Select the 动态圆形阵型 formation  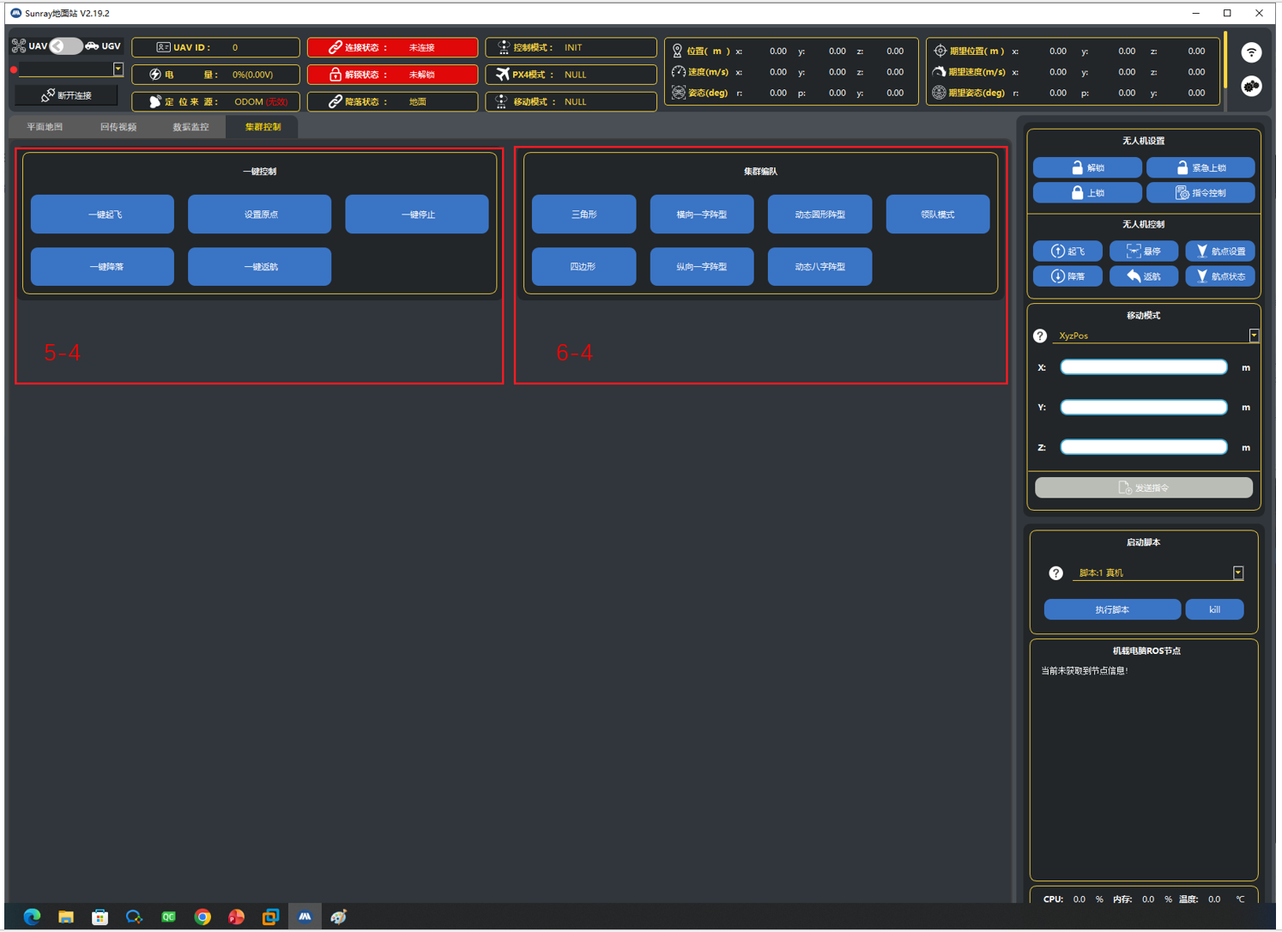point(819,215)
